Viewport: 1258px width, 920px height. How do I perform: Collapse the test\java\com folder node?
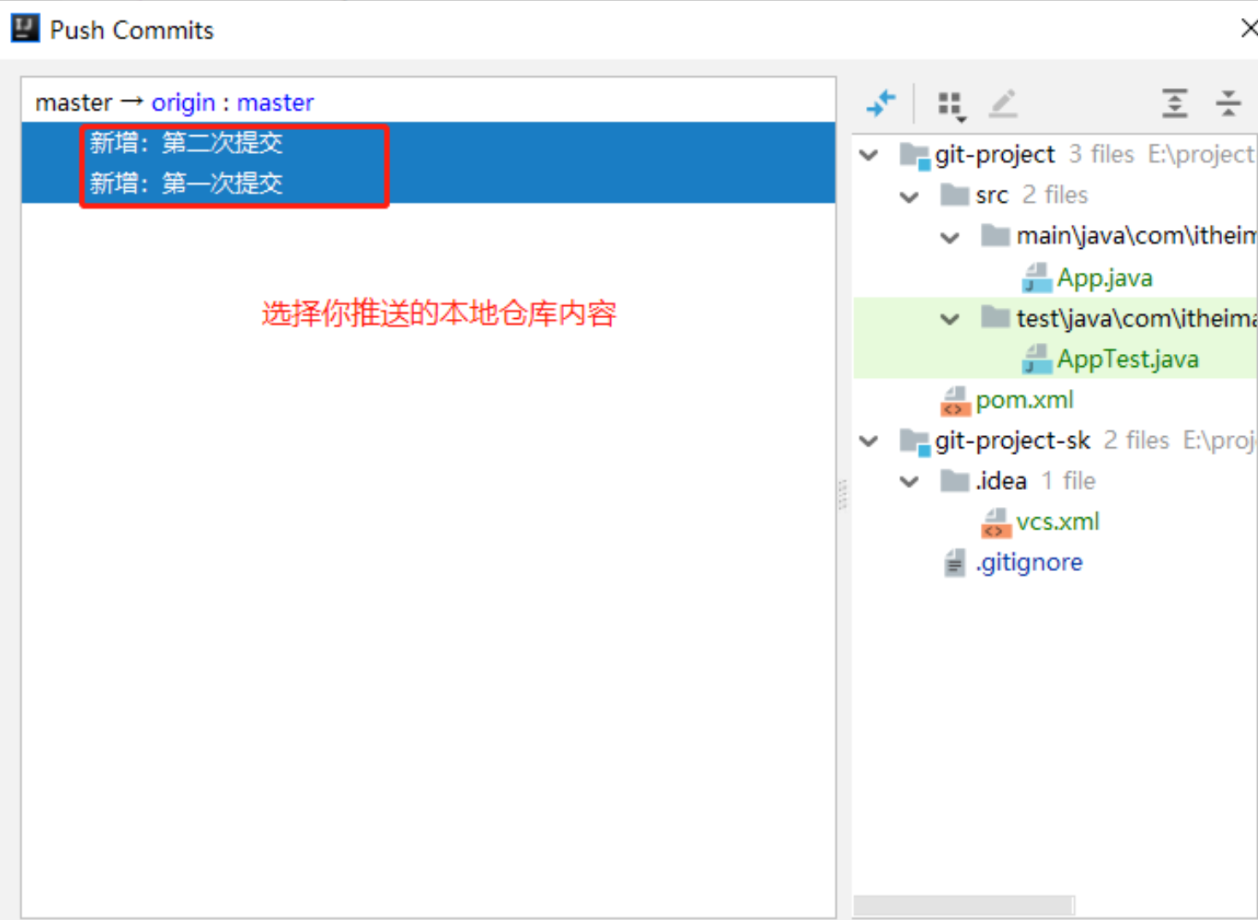950,319
